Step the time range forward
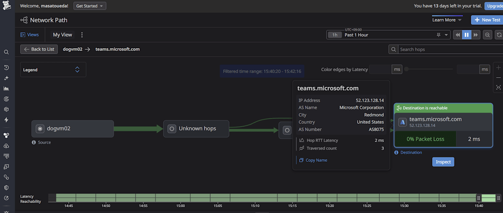This screenshot has width=503, height=213. pos(476,35)
